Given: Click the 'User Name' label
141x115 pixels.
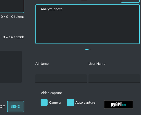Looking at the screenshot, I should [97, 64].
